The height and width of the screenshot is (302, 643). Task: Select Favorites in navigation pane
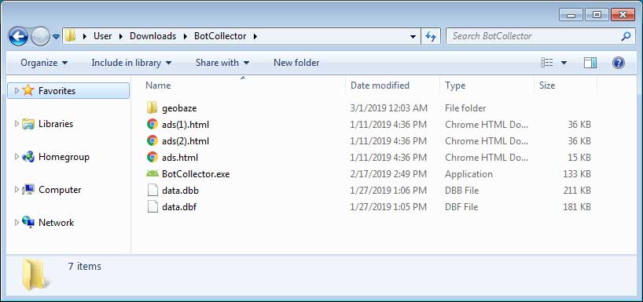tap(68, 90)
